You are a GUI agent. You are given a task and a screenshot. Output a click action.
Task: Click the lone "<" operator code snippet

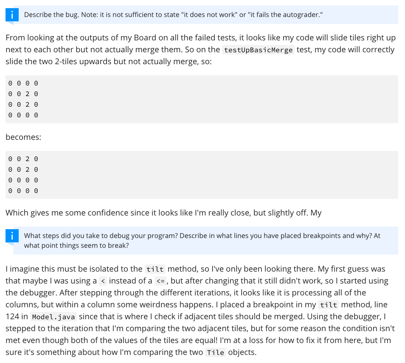(103, 281)
